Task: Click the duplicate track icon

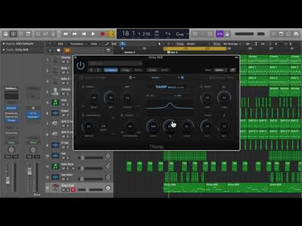Action: click(59, 50)
